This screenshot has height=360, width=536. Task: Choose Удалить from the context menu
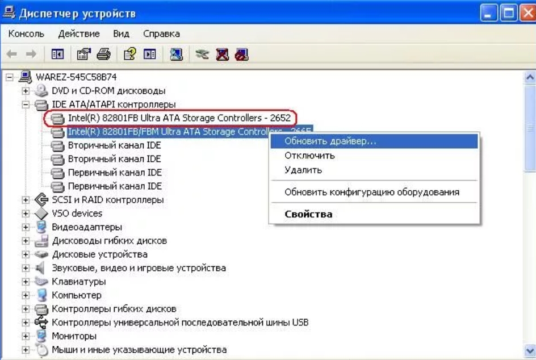(303, 170)
